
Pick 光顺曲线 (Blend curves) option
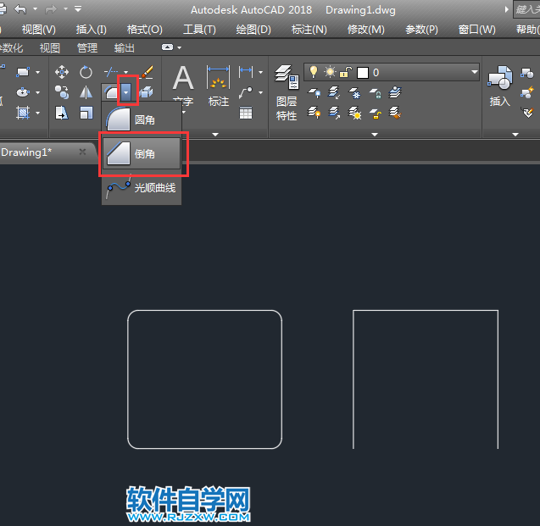142,187
